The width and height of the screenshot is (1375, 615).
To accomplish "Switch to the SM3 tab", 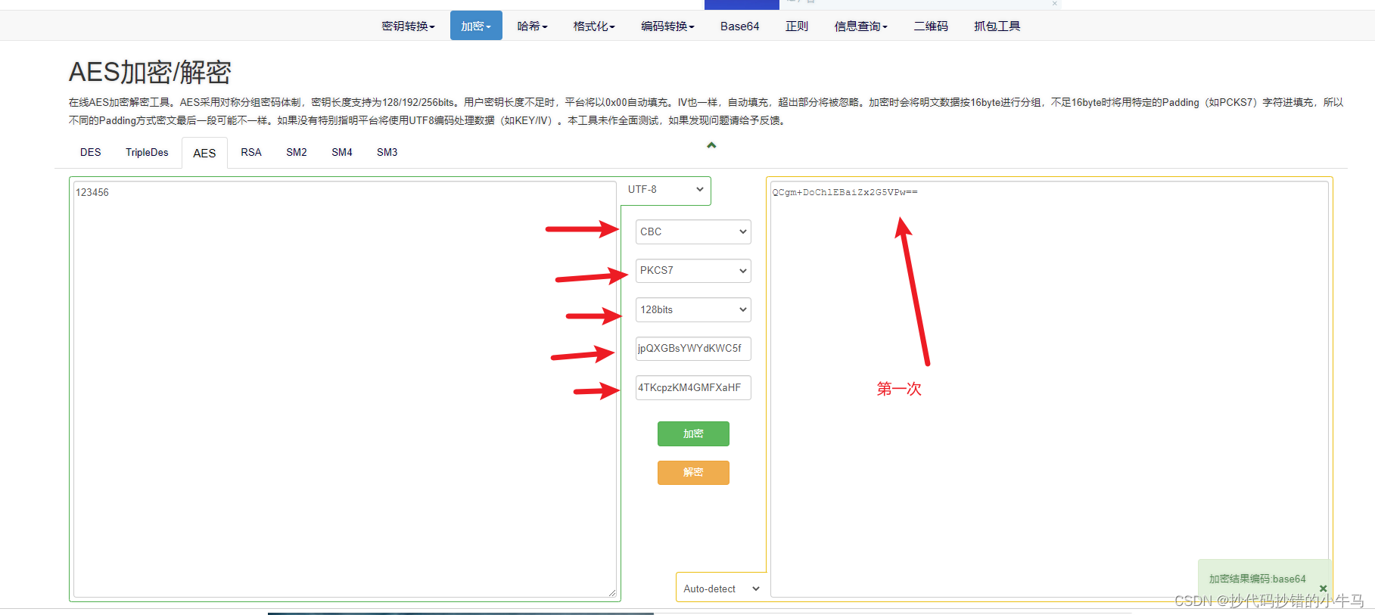I will click(387, 152).
